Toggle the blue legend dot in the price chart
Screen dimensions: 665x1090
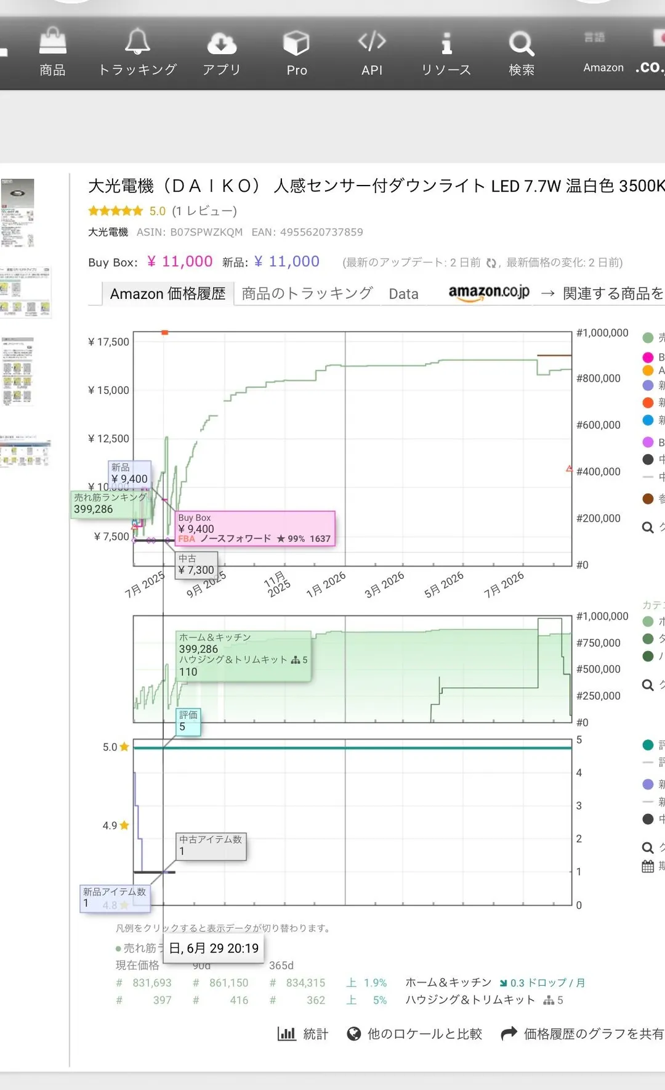[648, 420]
